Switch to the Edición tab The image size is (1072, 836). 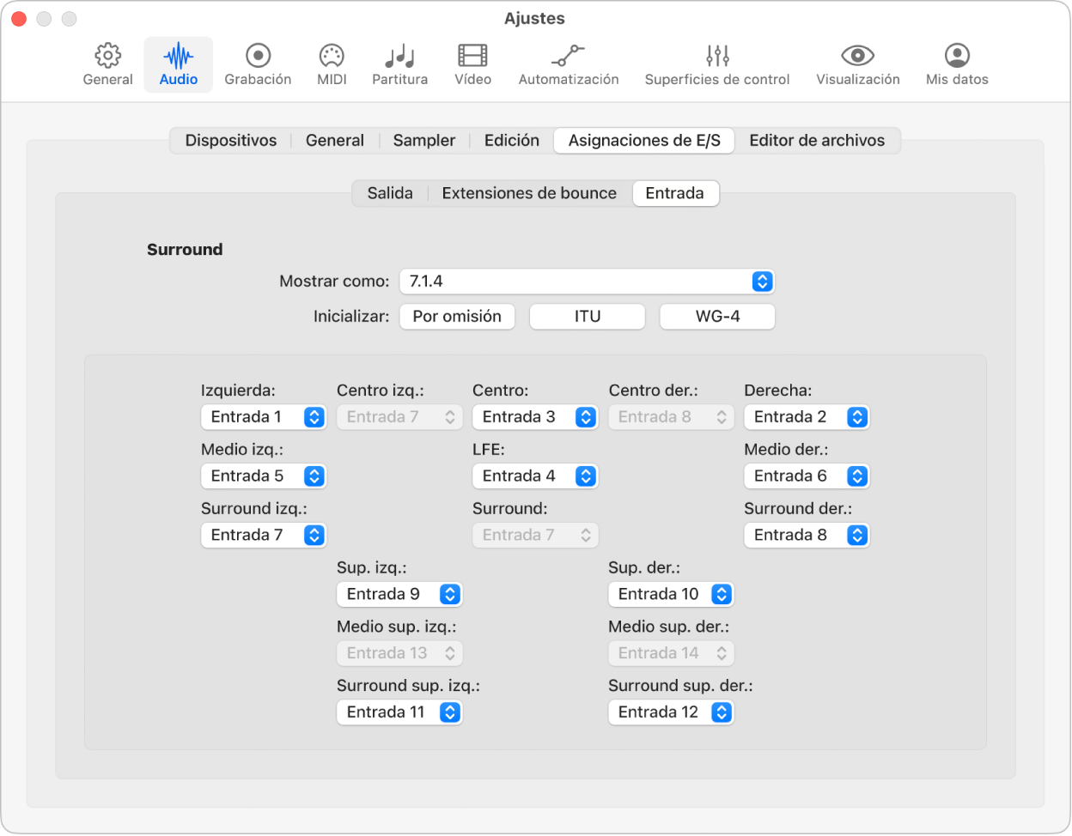pyautogui.click(x=512, y=141)
